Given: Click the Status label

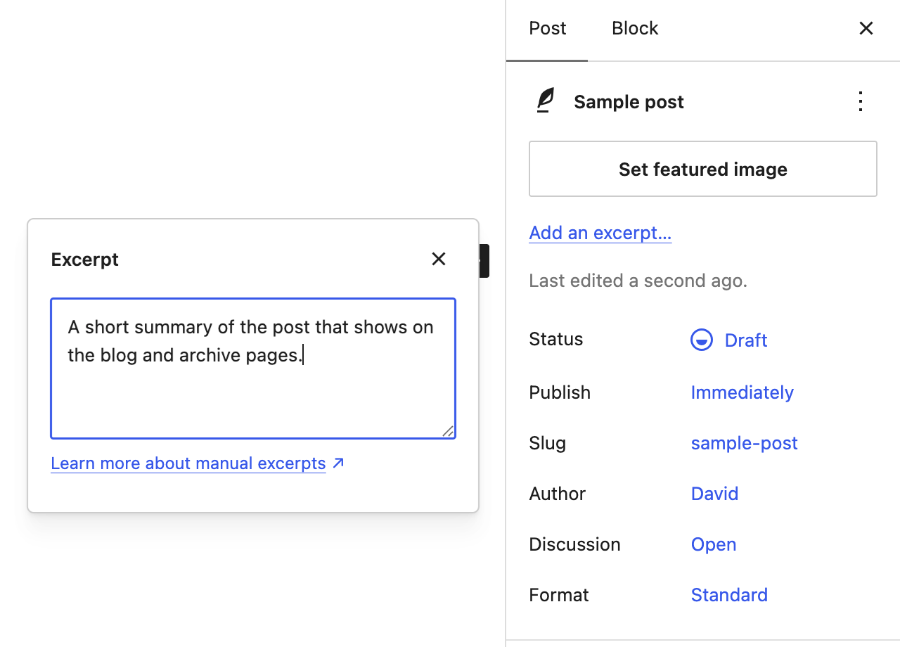Looking at the screenshot, I should 556,339.
